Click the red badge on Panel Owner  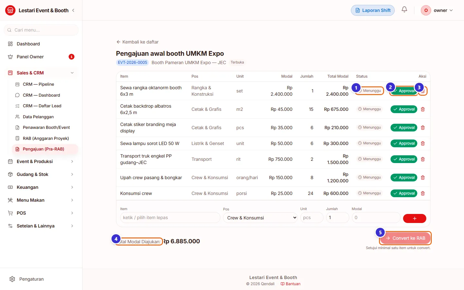72,57
